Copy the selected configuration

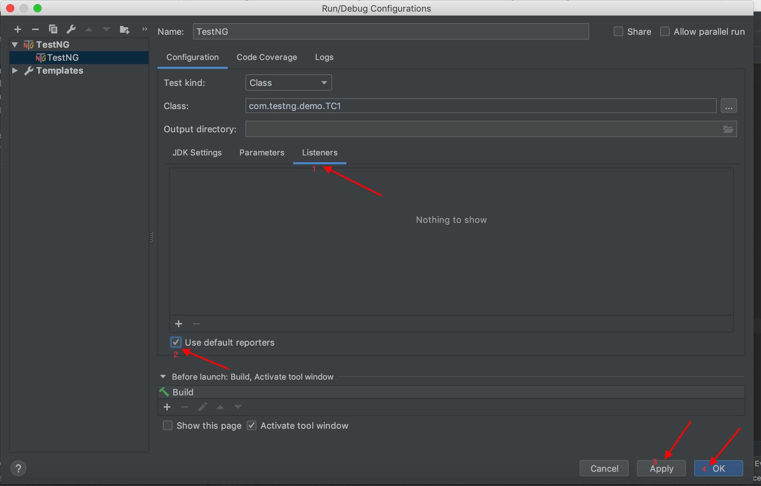pyautogui.click(x=53, y=29)
